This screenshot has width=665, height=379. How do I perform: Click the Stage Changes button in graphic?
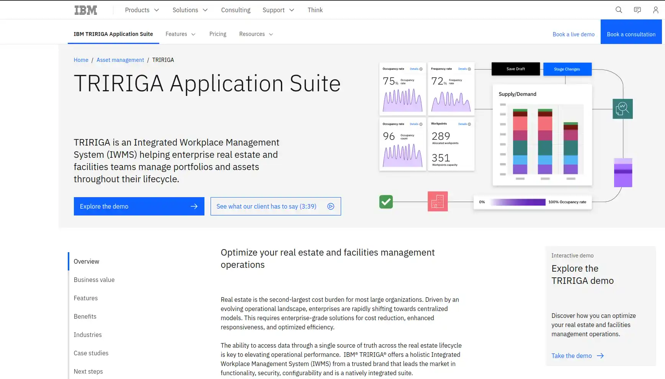[567, 69]
